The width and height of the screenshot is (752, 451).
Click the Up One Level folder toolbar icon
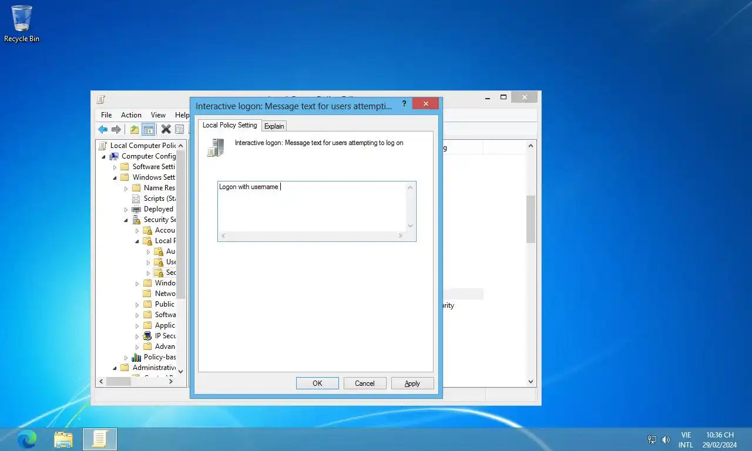[x=135, y=129]
